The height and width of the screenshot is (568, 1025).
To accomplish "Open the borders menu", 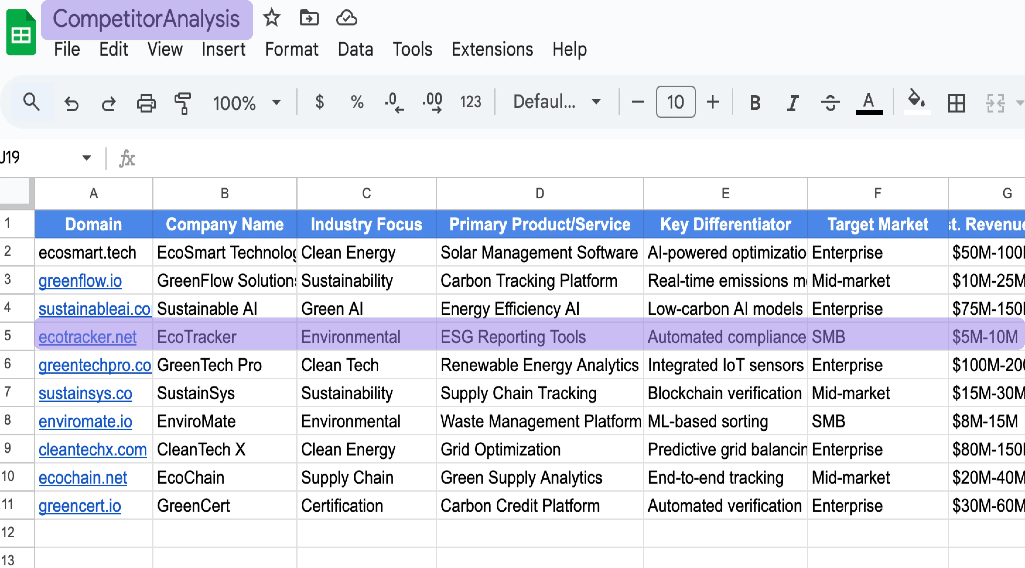I will click(x=956, y=103).
